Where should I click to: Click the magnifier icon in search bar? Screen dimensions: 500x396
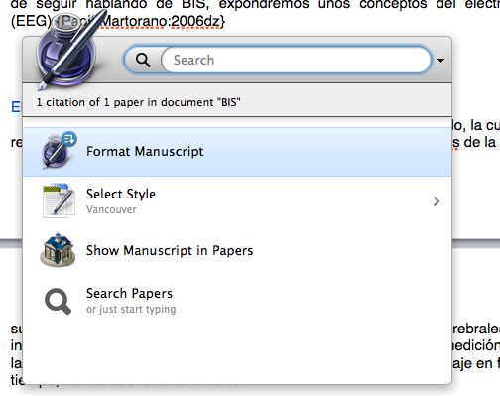click(x=143, y=61)
